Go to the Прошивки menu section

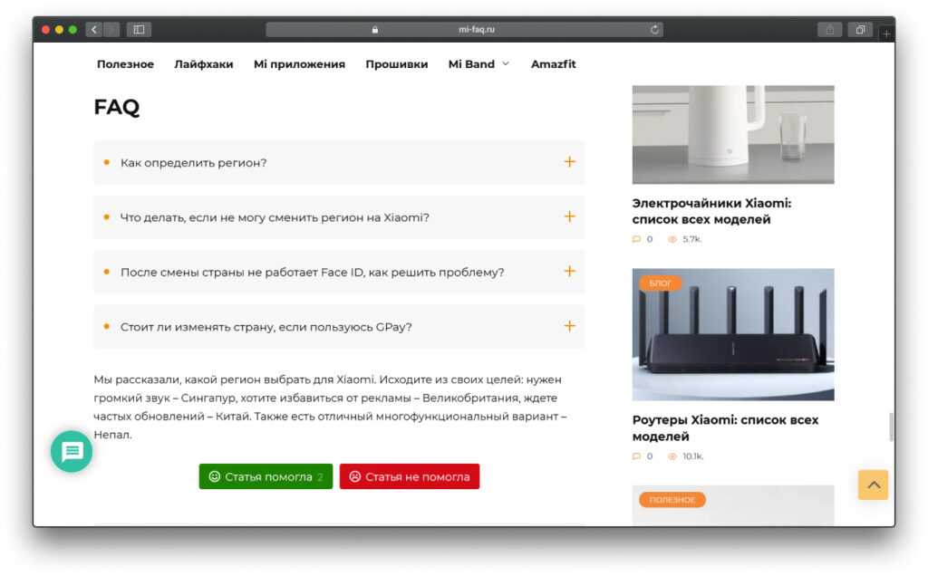[396, 64]
